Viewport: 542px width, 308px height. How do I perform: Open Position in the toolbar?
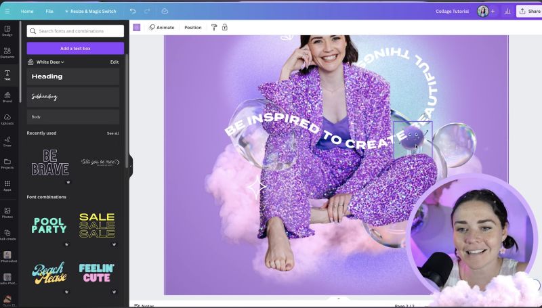click(x=193, y=27)
